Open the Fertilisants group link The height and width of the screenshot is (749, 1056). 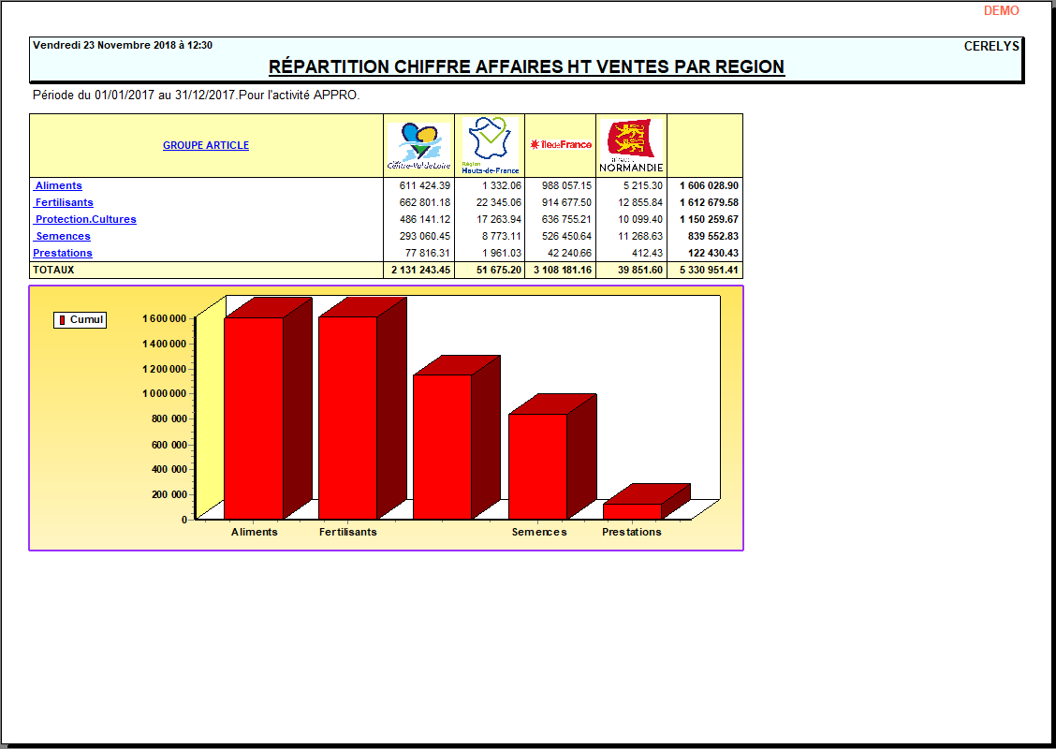63,202
